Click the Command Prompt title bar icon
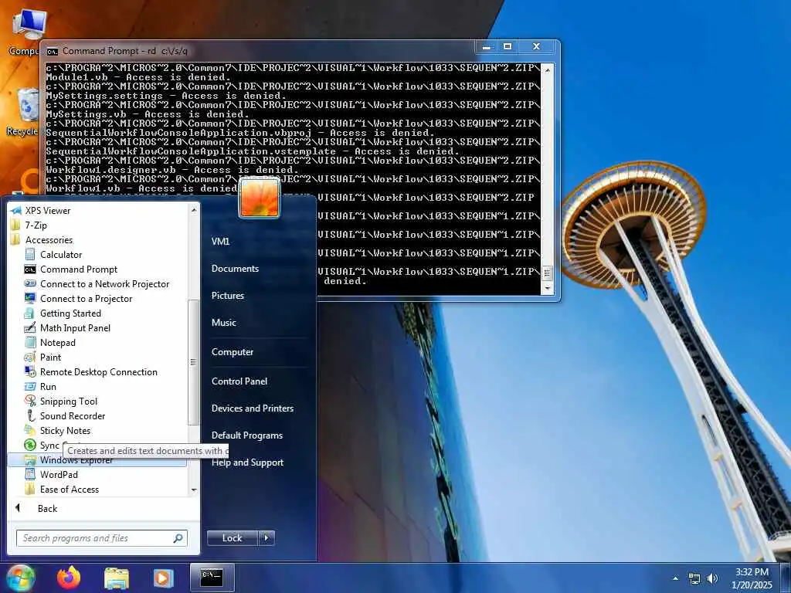The width and height of the screenshot is (791, 593). point(52,52)
